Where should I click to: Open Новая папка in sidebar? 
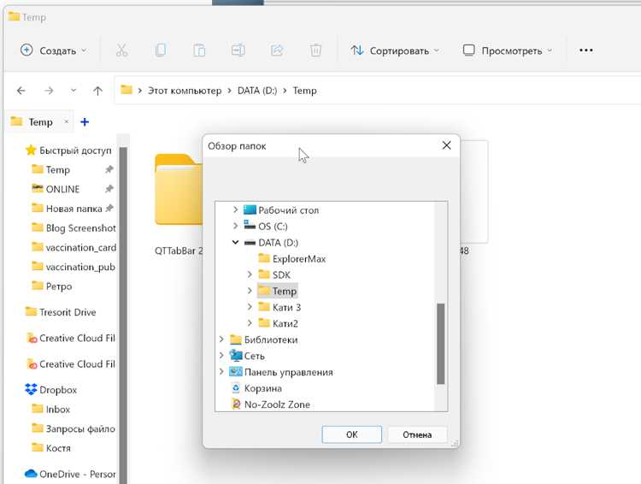(67, 209)
